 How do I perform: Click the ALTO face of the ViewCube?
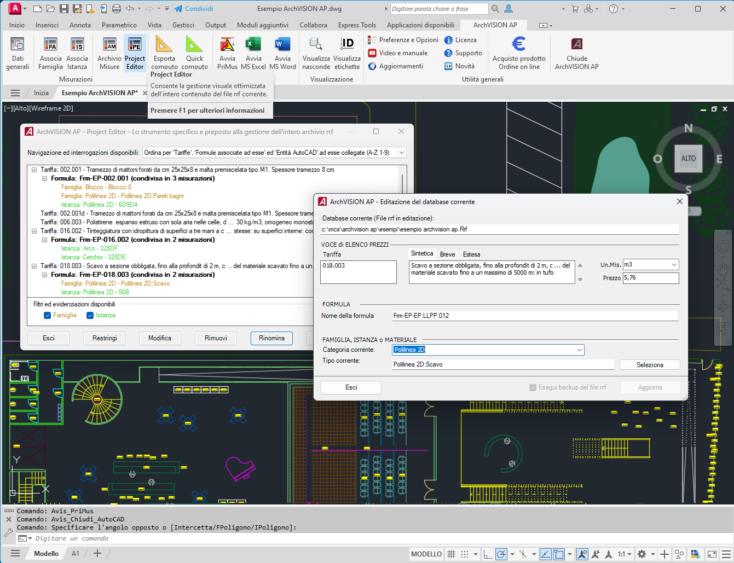coord(688,159)
